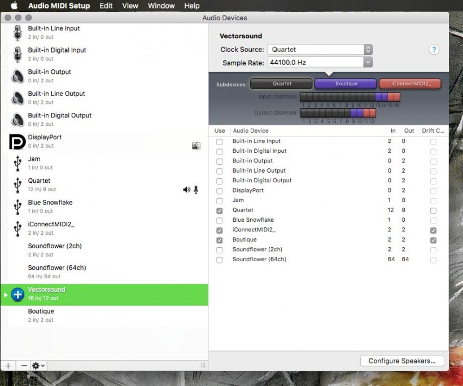
Task: Enable Built-in Output in the Use column
Action: click(x=220, y=161)
